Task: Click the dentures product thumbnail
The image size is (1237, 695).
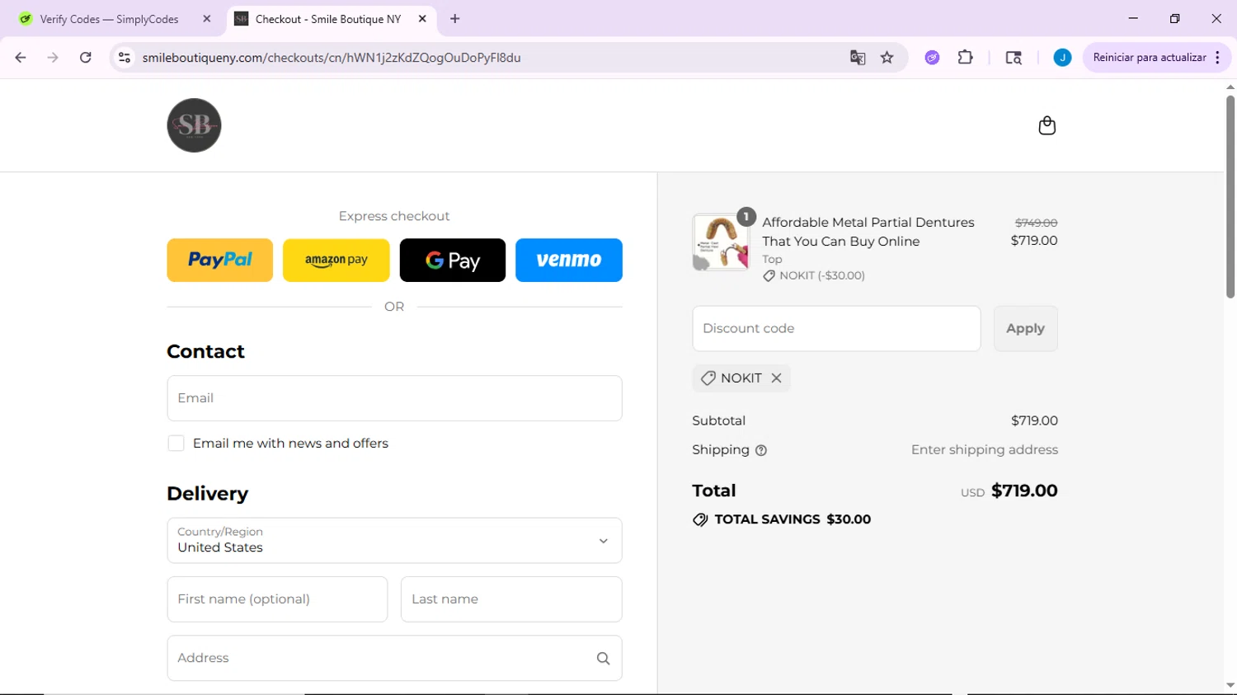Action: point(721,242)
